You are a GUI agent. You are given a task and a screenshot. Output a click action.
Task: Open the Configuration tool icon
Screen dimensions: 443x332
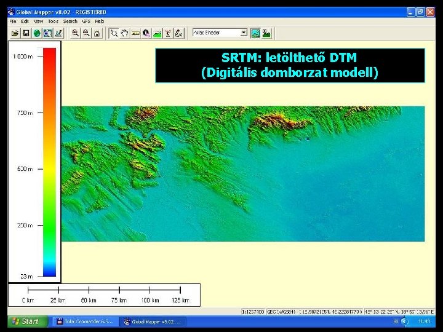(x=58, y=33)
